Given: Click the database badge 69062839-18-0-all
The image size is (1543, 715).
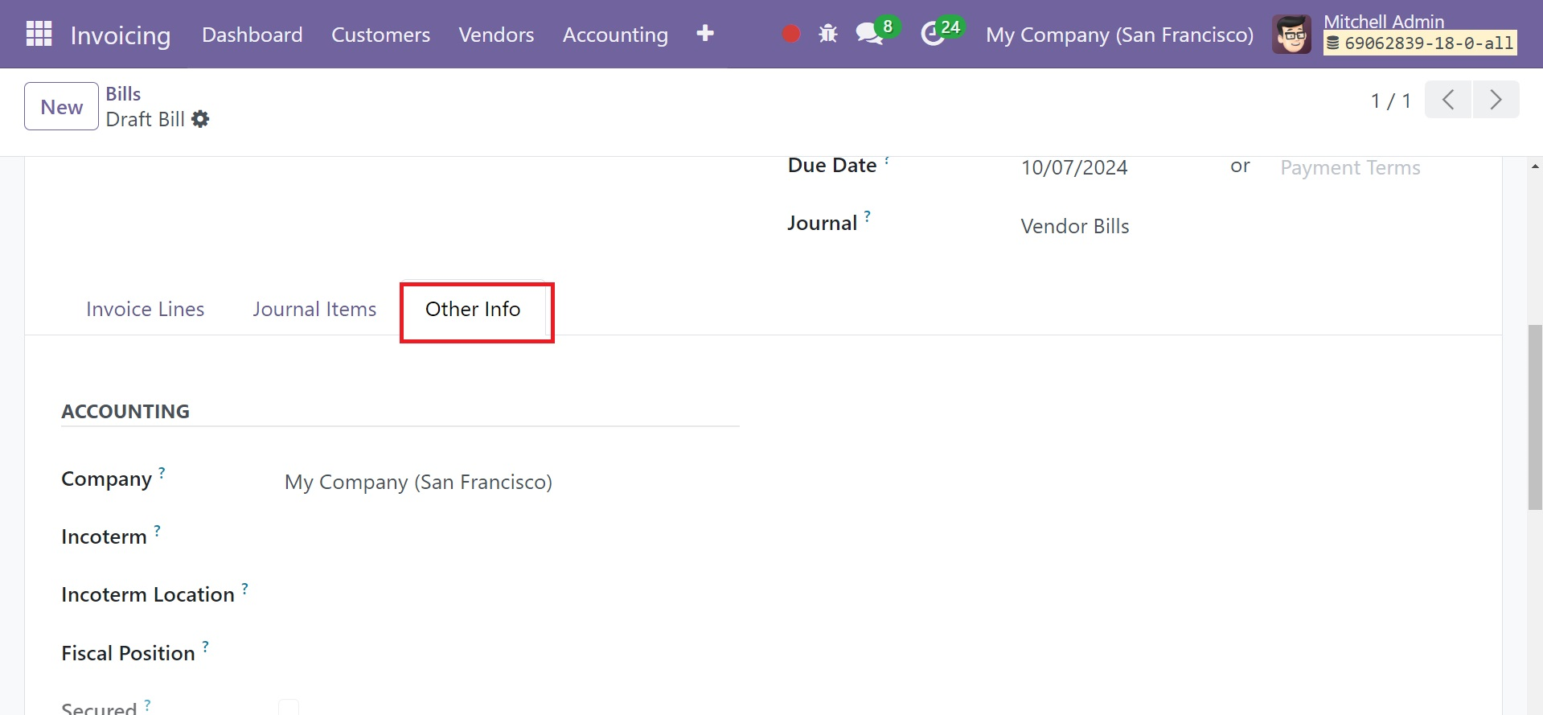Looking at the screenshot, I should (1420, 43).
